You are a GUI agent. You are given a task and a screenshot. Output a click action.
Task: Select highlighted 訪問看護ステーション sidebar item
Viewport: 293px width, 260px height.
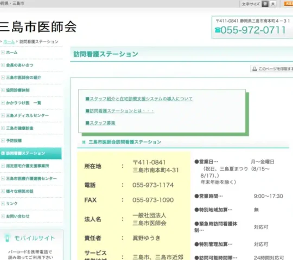coord(30,153)
